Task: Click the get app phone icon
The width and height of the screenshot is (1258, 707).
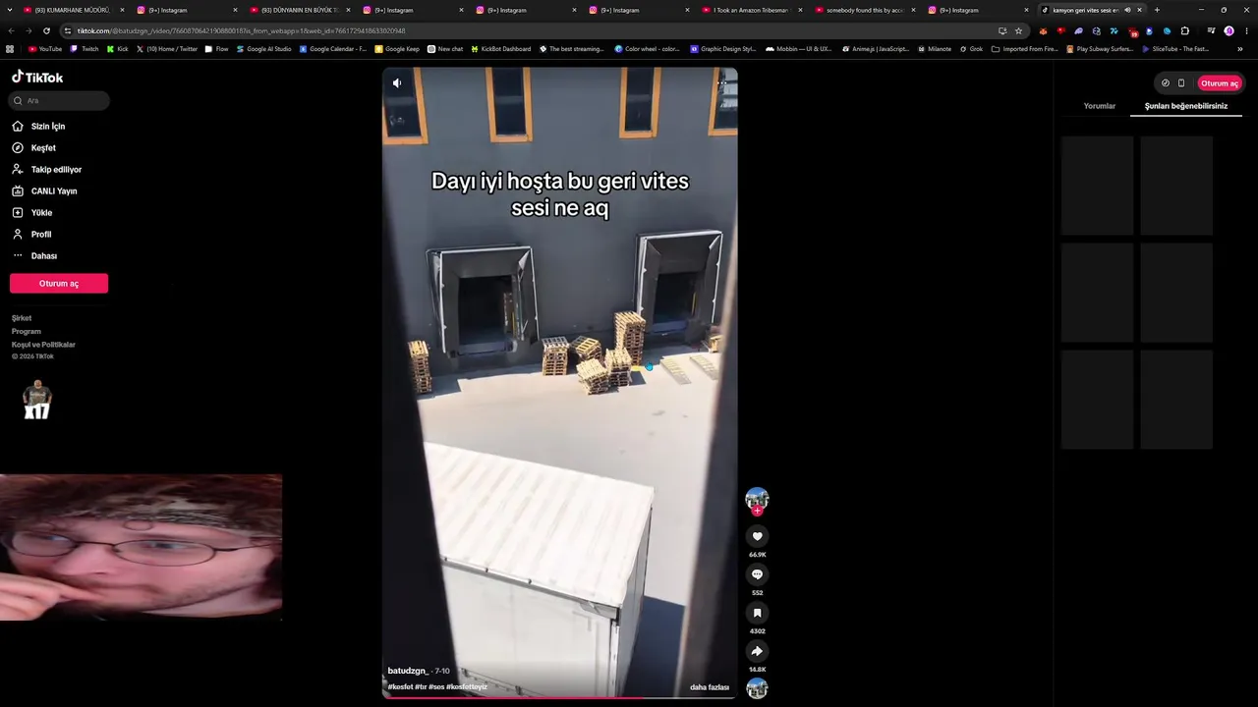Action: coord(1181,83)
